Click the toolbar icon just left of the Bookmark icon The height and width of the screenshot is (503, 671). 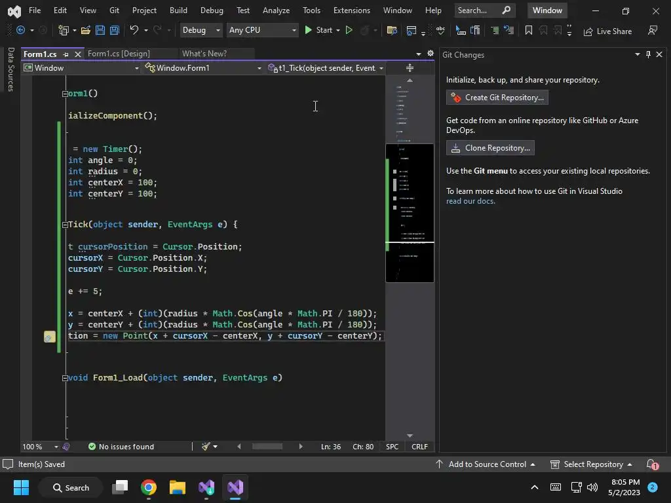[508, 30]
